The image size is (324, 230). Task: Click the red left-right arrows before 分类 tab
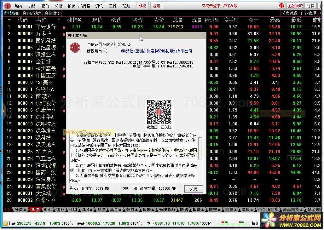pos(7,210)
